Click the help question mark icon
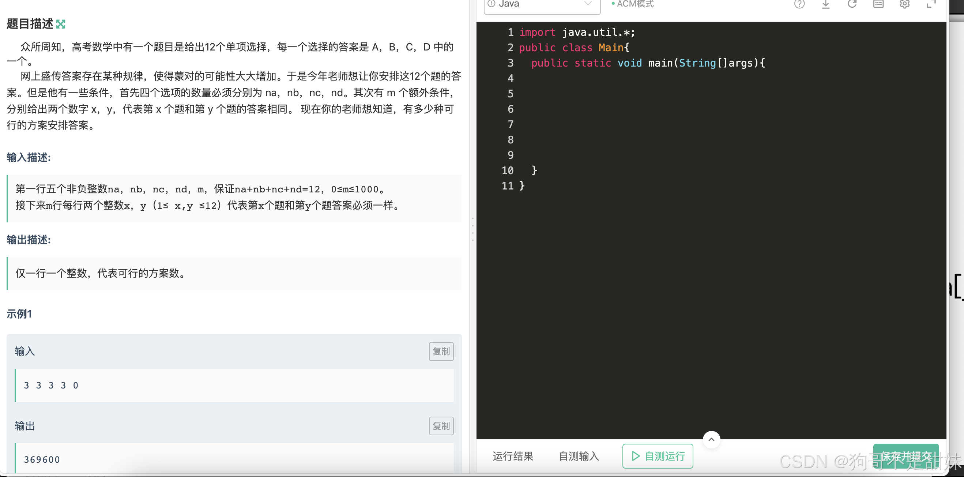This screenshot has width=964, height=477. click(799, 4)
